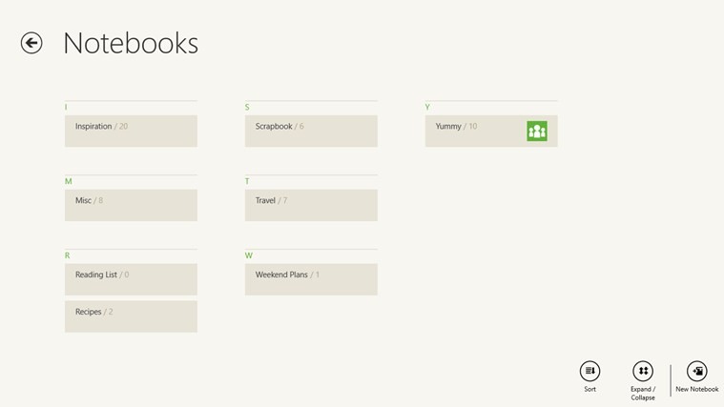This screenshot has width=724, height=407.
Task: Select the T section header
Action: coord(247,181)
